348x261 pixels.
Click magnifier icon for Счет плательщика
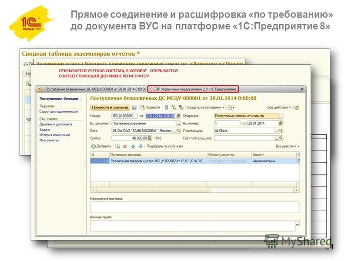point(281,138)
